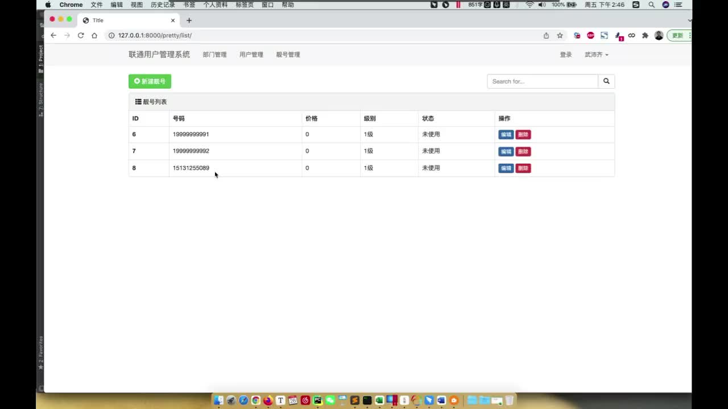Open NetEase Music from the Dock
Image resolution: width=728 pixels, height=409 pixels.
[x=305, y=400]
